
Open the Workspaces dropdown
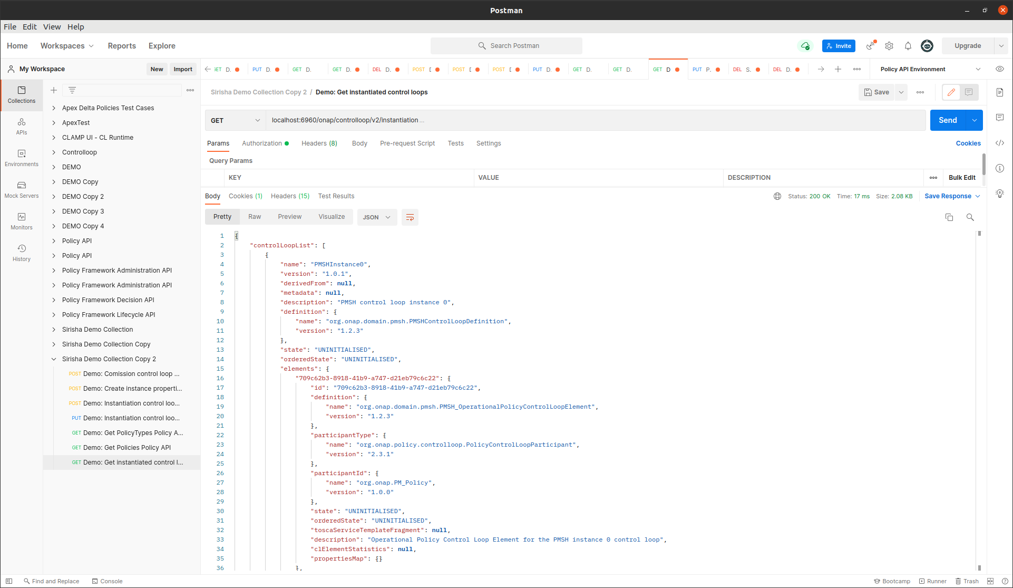67,46
